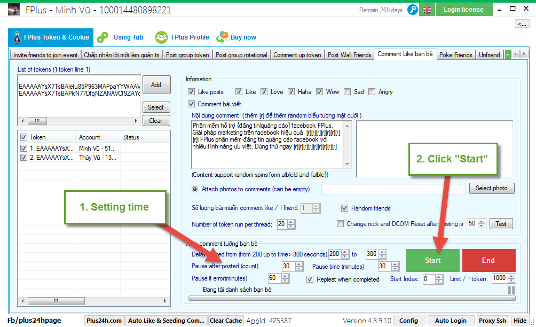Click the token text box horizontal scrollbar
This screenshot has width=536, height=327.
click(79, 121)
